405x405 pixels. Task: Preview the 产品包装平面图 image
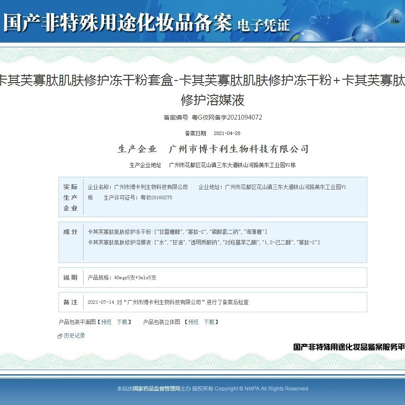pyautogui.click(x=106, y=322)
